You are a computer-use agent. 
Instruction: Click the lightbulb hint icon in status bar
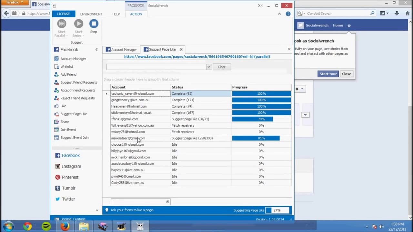click(x=107, y=210)
